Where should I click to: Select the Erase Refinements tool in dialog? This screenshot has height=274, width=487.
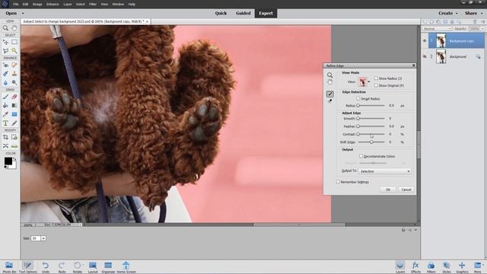pos(329,101)
